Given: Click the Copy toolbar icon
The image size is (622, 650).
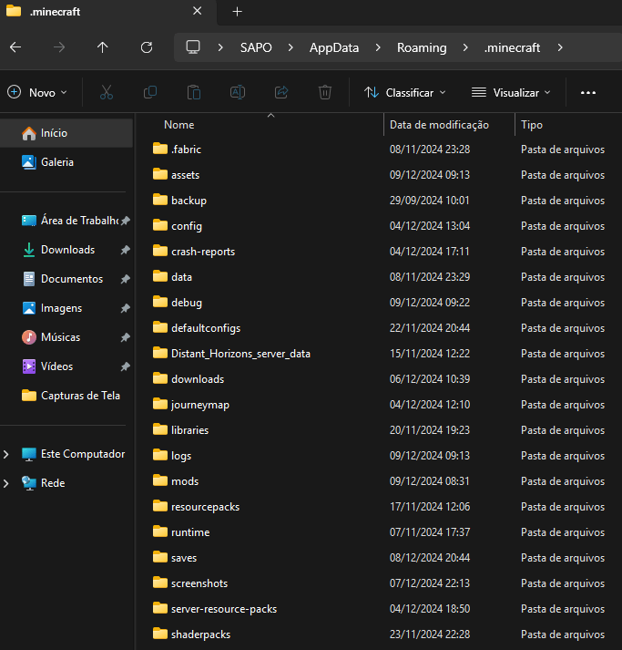Looking at the screenshot, I should click(x=150, y=92).
